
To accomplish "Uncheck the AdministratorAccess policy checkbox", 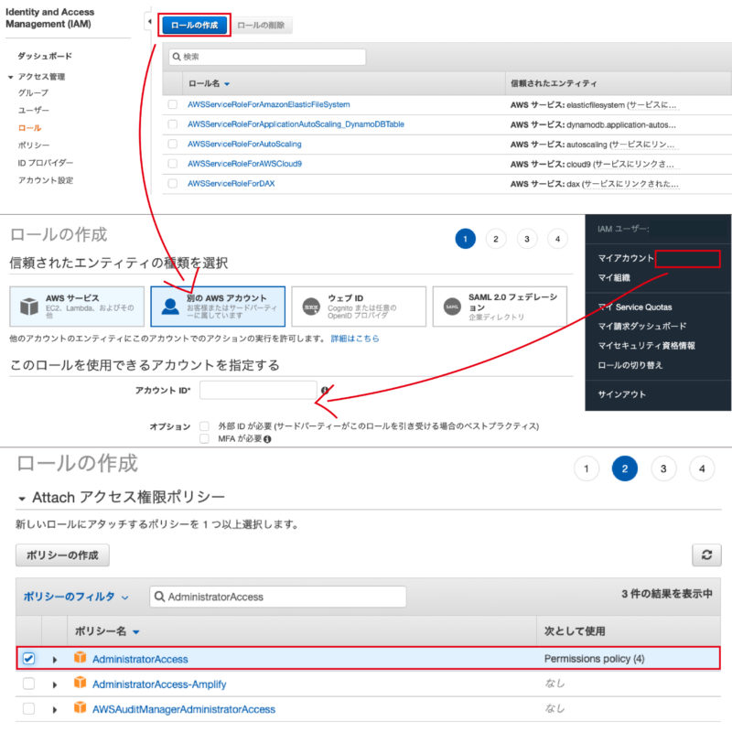I will (x=29, y=658).
